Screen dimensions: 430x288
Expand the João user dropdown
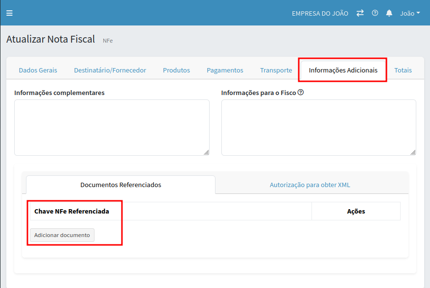pos(410,13)
